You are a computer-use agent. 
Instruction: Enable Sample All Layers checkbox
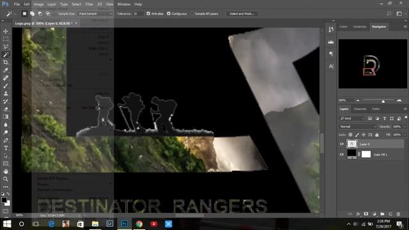192,13
